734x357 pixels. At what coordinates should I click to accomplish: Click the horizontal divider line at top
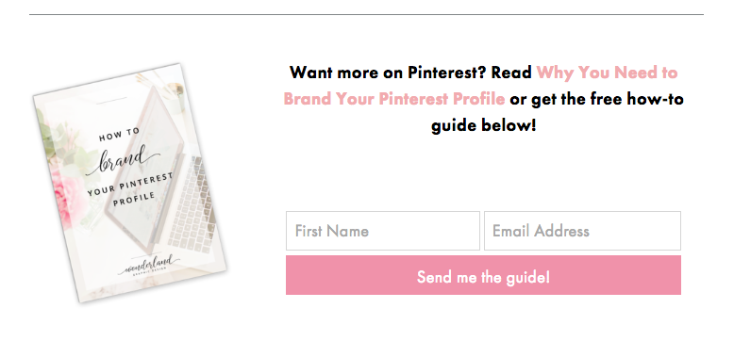pyautogui.click(x=367, y=14)
